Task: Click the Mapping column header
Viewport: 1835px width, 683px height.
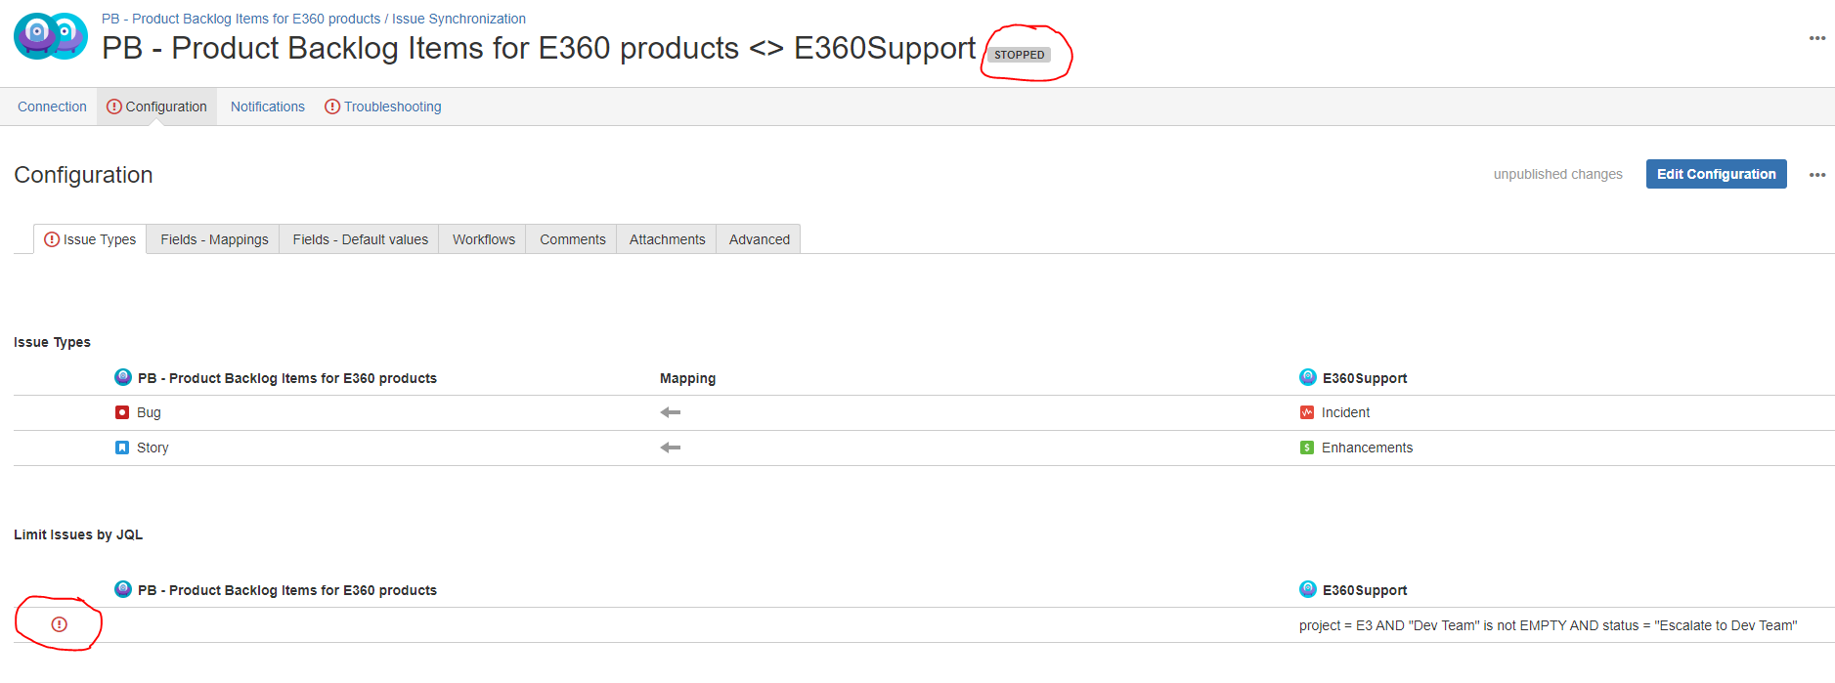Action: (687, 378)
